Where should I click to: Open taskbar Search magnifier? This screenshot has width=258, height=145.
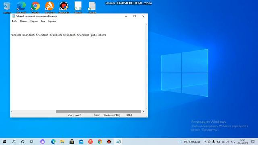(14, 141)
